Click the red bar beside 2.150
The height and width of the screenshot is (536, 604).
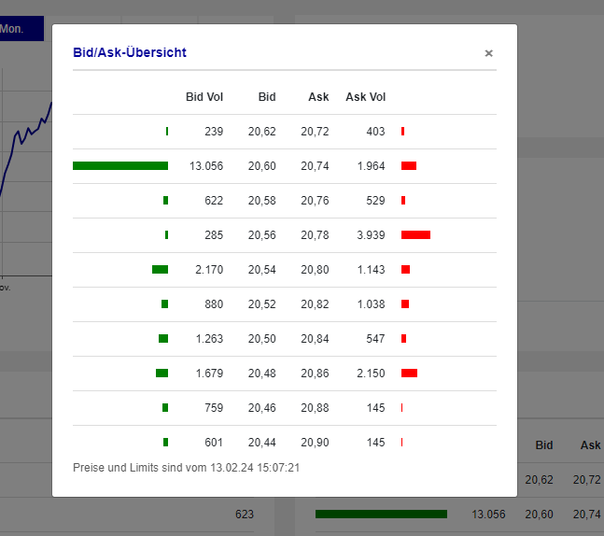pyautogui.click(x=409, y=373)
